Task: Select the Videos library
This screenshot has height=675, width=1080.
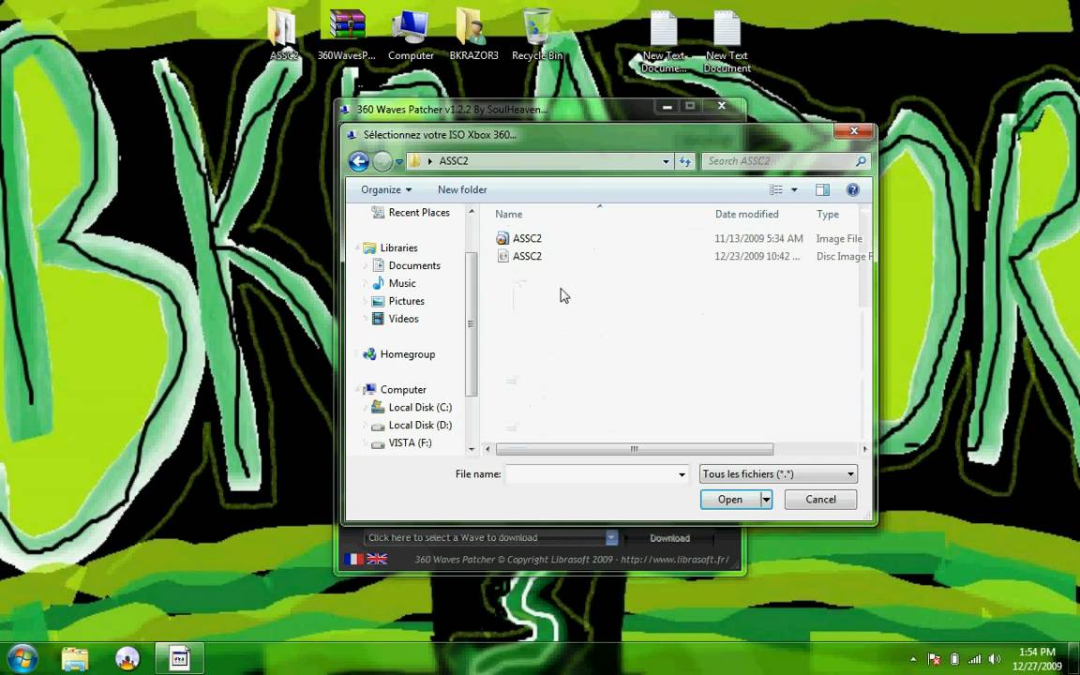Action: [x=396, y=319]
